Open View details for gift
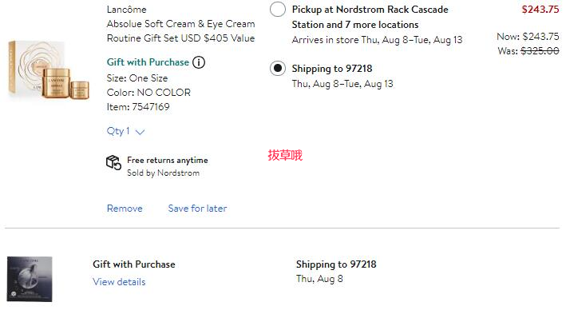570x310 pixels. pyautogui.click(x=119, y=282)
